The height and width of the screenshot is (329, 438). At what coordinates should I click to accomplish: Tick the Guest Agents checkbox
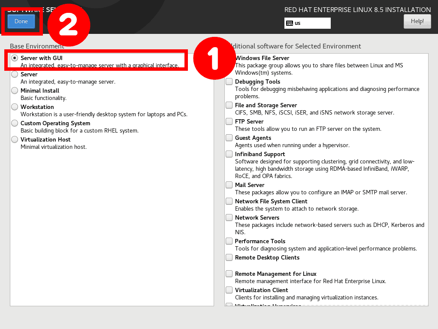click(229, 138)
